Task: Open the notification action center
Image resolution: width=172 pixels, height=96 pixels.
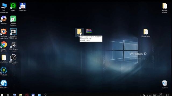Action: 167,95
